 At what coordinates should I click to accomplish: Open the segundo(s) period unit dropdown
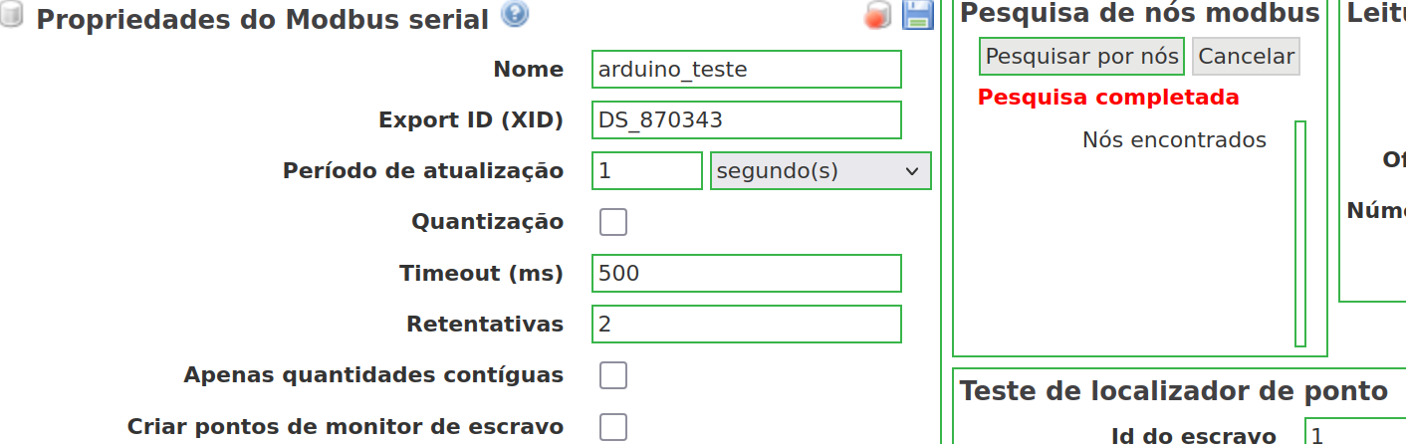[820, 171]
